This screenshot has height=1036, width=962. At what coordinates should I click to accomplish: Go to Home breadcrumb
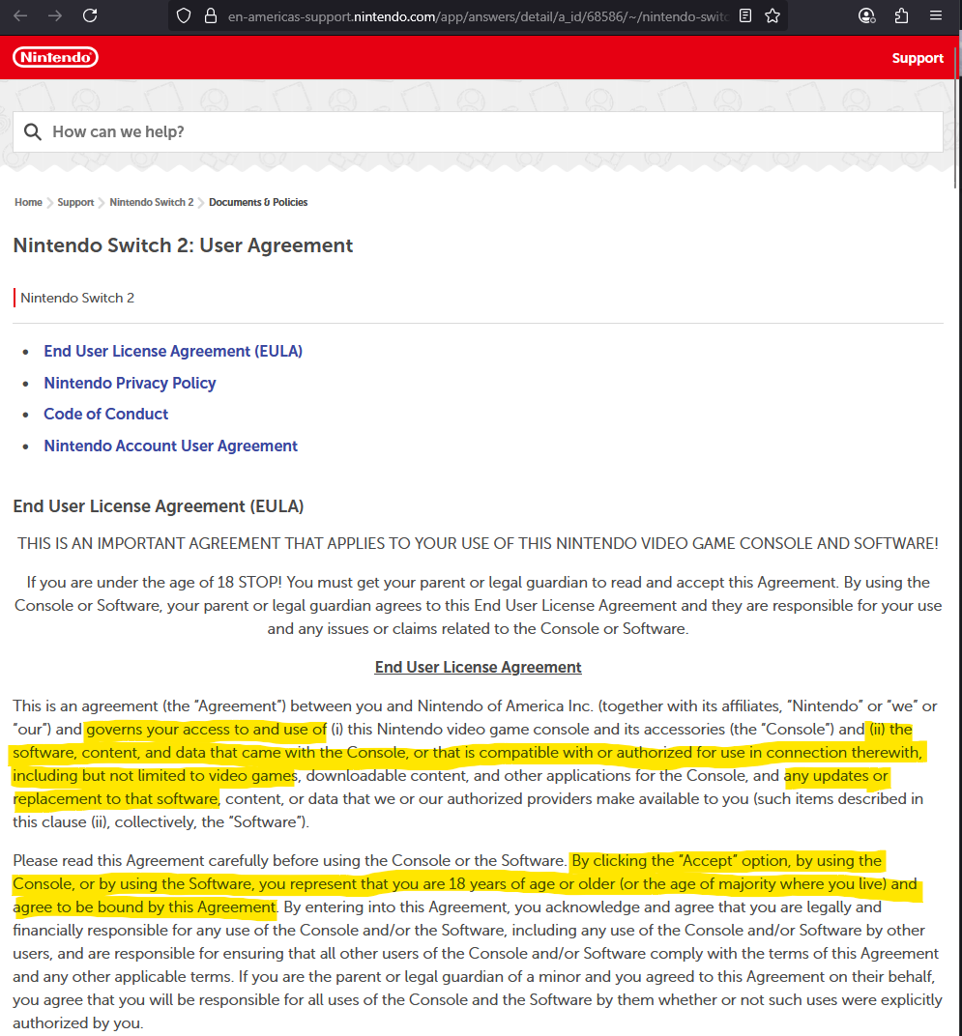[x=28, y=202]
